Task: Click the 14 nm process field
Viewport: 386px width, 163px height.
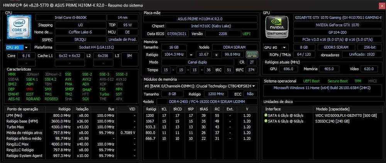Action: 123,18
